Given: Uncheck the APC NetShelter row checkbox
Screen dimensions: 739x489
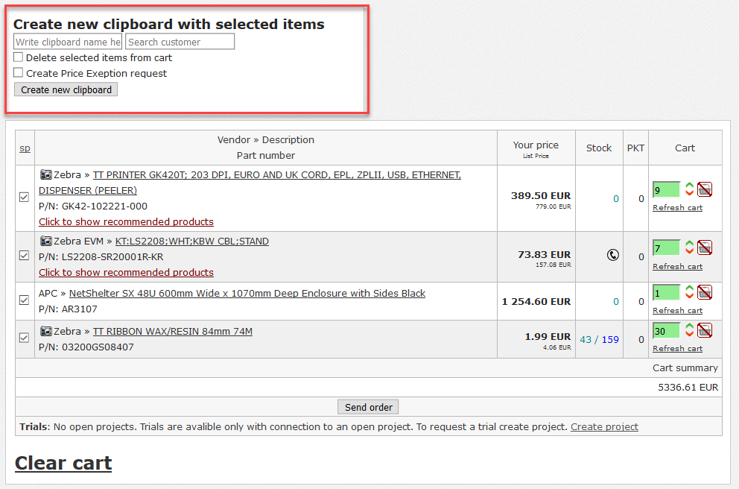Looking at the screenshot, I should [x=24, y=300].
